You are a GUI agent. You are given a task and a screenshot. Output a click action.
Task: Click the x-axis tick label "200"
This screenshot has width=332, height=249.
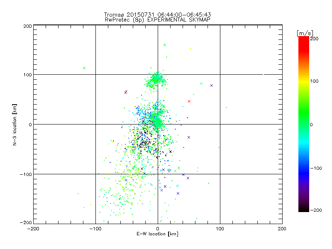282,229
